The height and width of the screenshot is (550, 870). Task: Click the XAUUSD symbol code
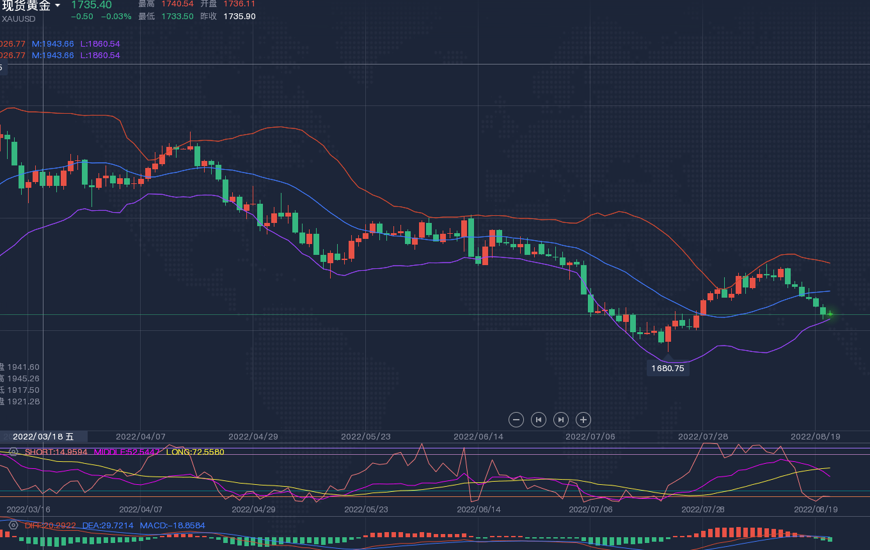19,19
